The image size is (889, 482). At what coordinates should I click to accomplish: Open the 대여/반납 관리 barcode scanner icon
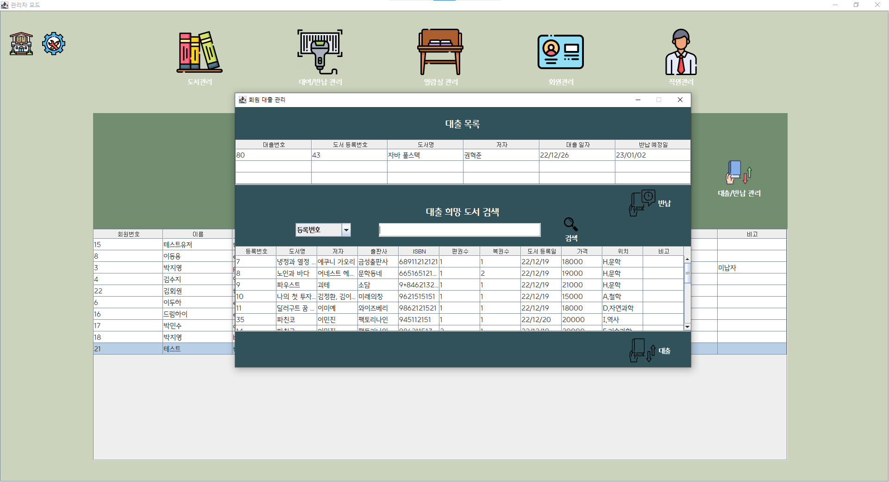319,52
